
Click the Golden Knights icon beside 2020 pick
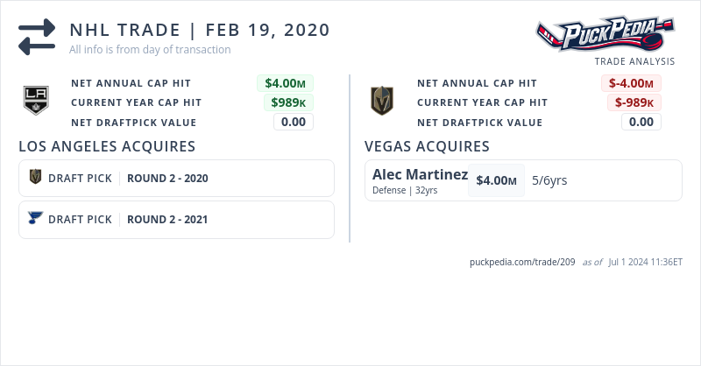(36, 178)
